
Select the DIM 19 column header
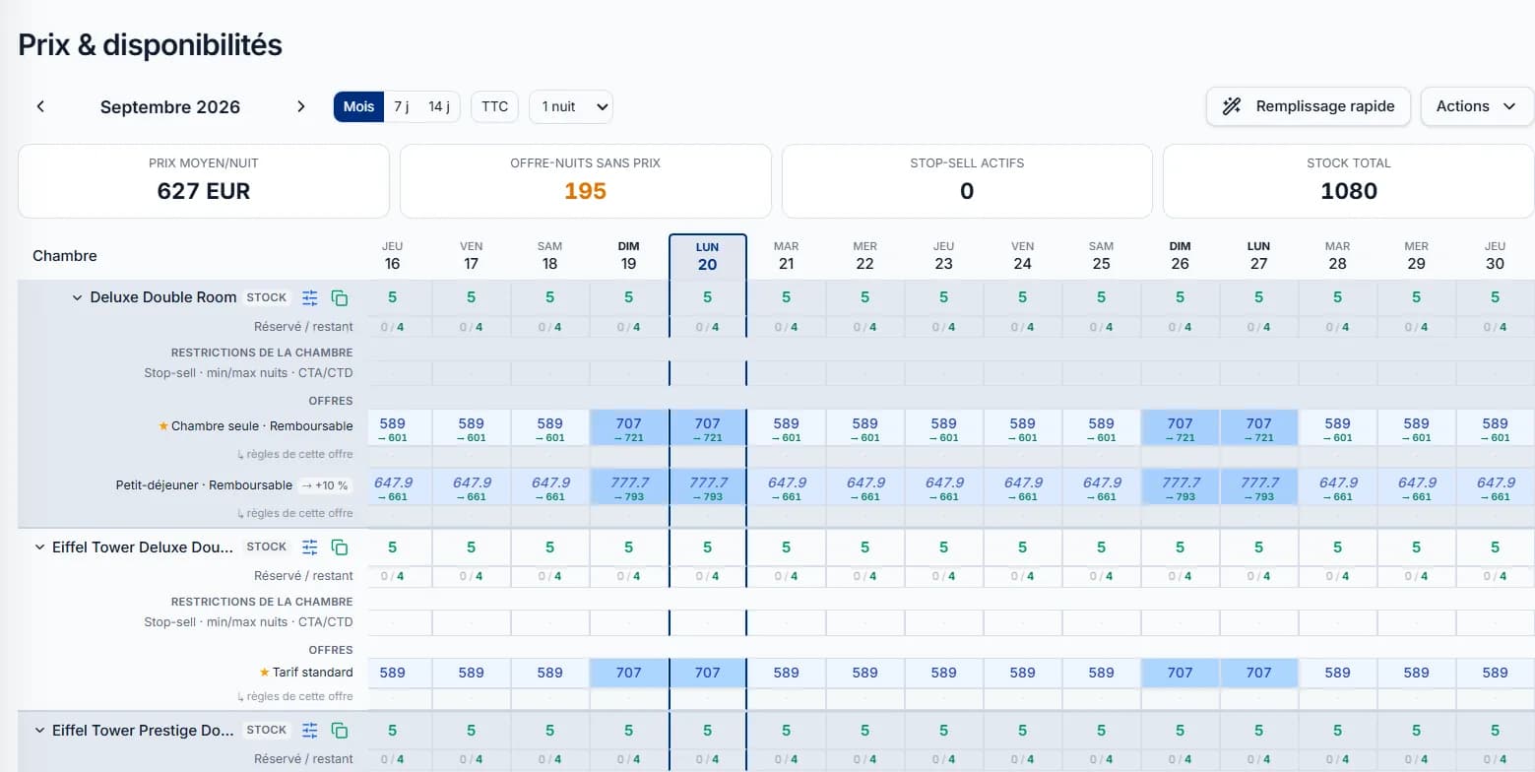click(628, 256)
